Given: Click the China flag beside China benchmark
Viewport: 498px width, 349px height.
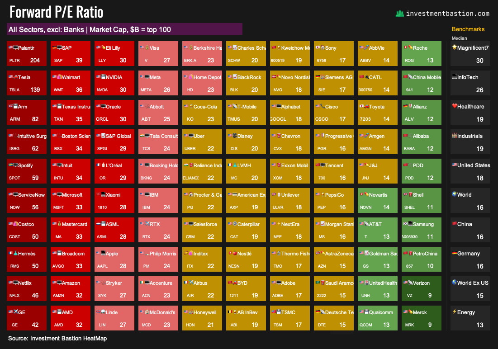Looking at the screenshot, I should (x=455, y=224).
